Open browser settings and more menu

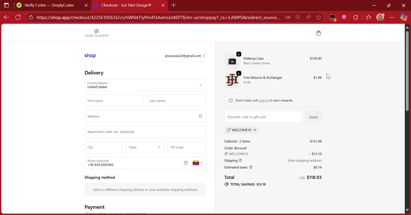(x=392, y=17)
